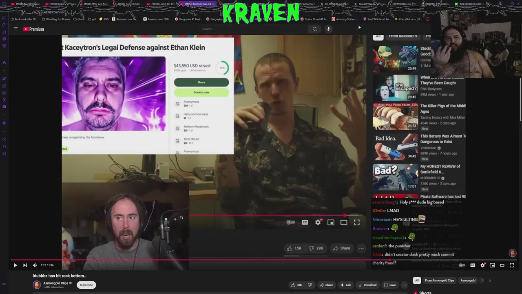The height and width of the screenshot is (294, 522).
Task: Dislike the Asmongold Clips video
Action: coord(310,285)
